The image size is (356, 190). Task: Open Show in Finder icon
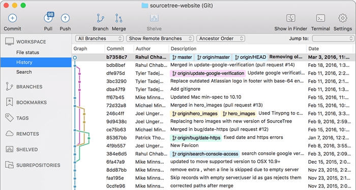[290, 18]
